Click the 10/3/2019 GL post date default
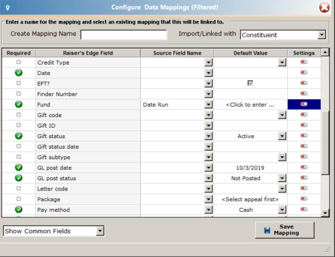 pos(250,168)
